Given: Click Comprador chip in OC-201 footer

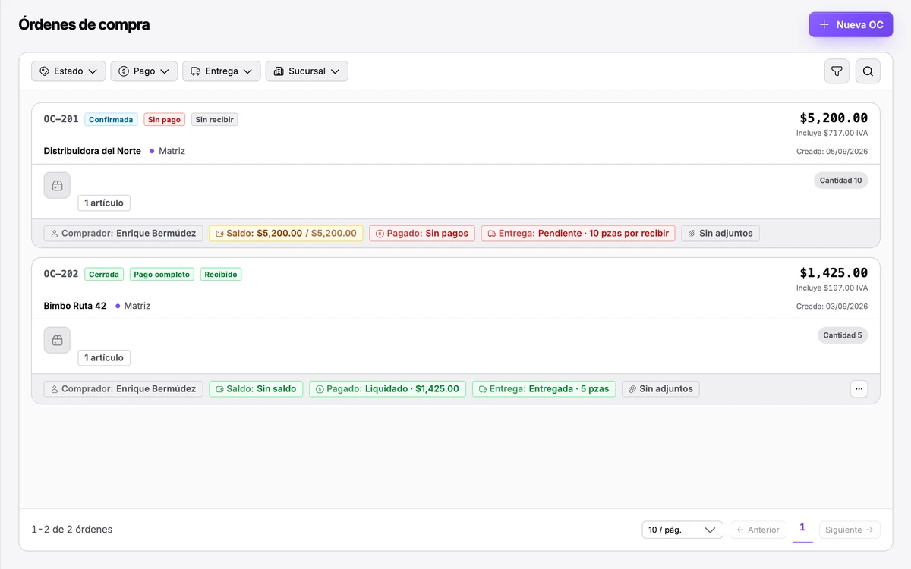Looking at the screenshot, I should 123,233.
